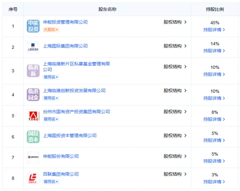
Task: Open 持股详情 for 申能股份有限公司 row
Action: [214, 161]
